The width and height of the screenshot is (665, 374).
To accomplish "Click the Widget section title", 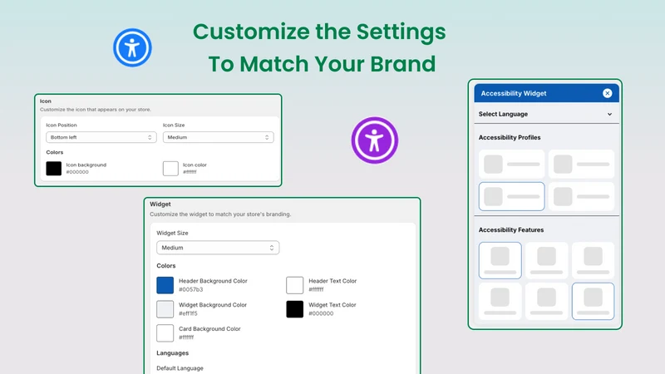I will coord(160,204).
